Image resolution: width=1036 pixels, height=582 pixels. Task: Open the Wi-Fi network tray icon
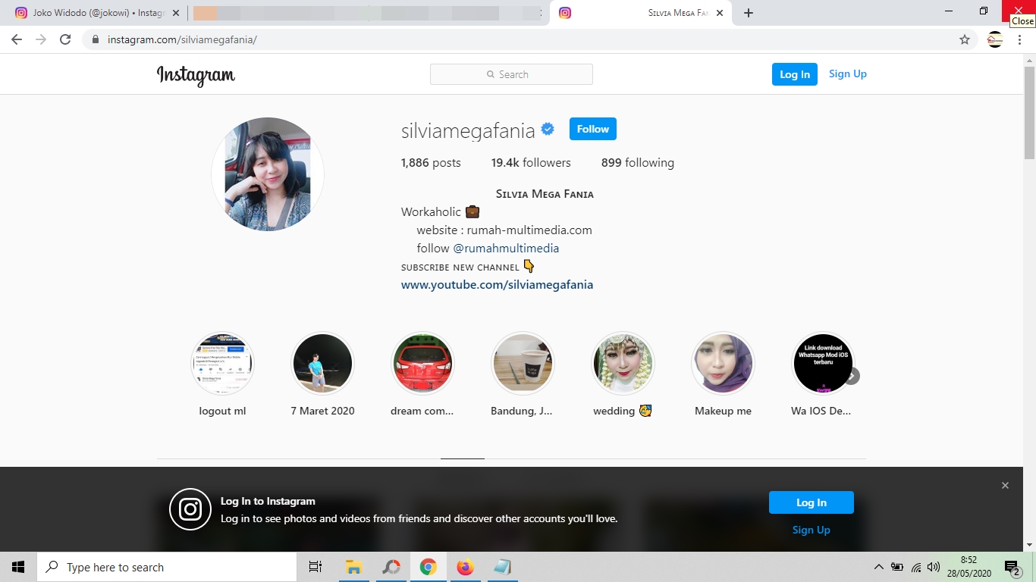(x=916, y=567)
